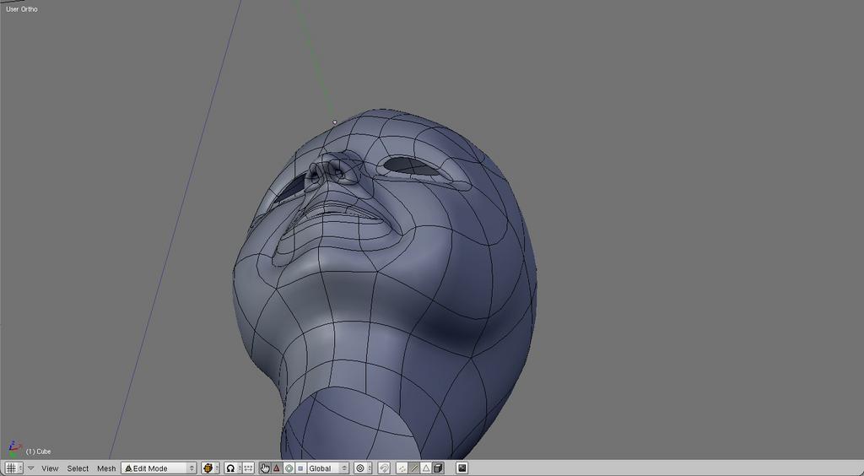864x476 pixels.
Task: Enable the scale manipulator square
Action: (300, 468)
